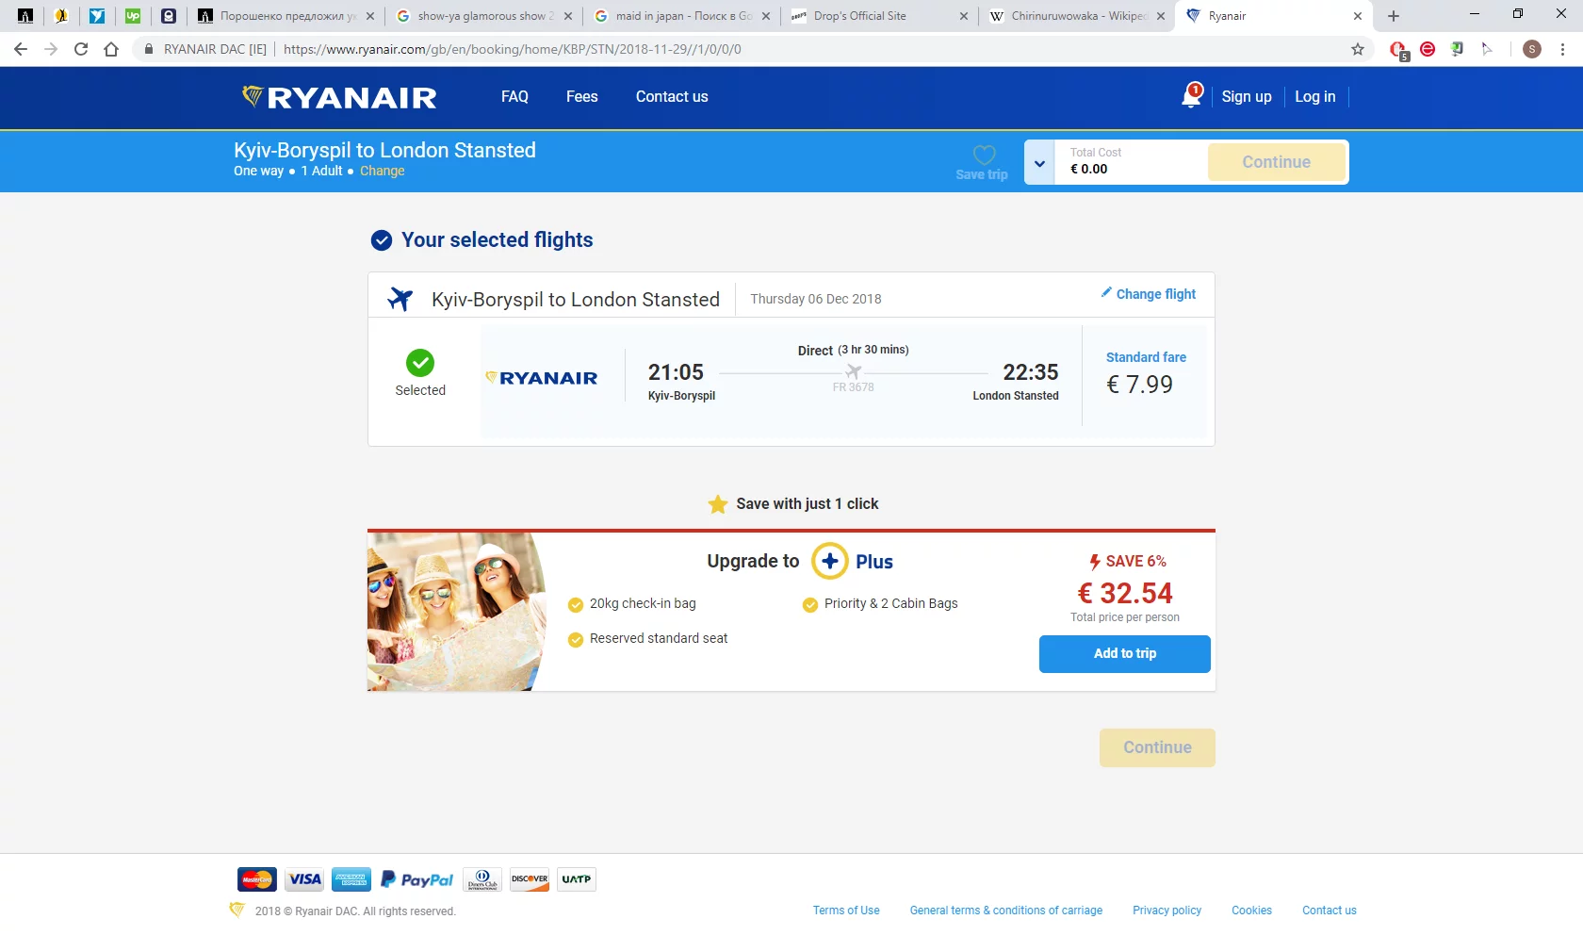Image resolution: width=1583 pixels, height=952 pixels.
Task: Switch to the Chirinuruwowaka Wikipedia tab
Action: [1074, 16]
